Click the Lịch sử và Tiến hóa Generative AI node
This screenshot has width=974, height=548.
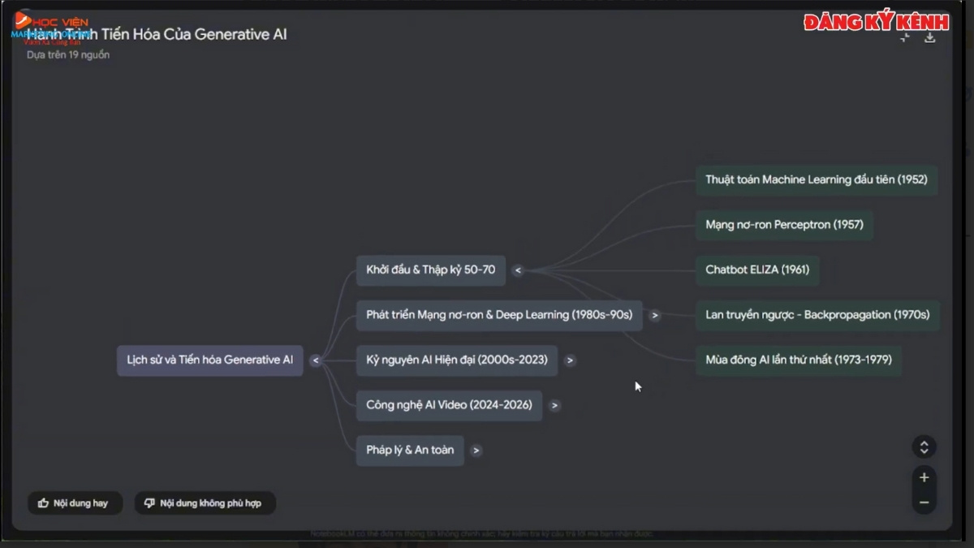209,360
